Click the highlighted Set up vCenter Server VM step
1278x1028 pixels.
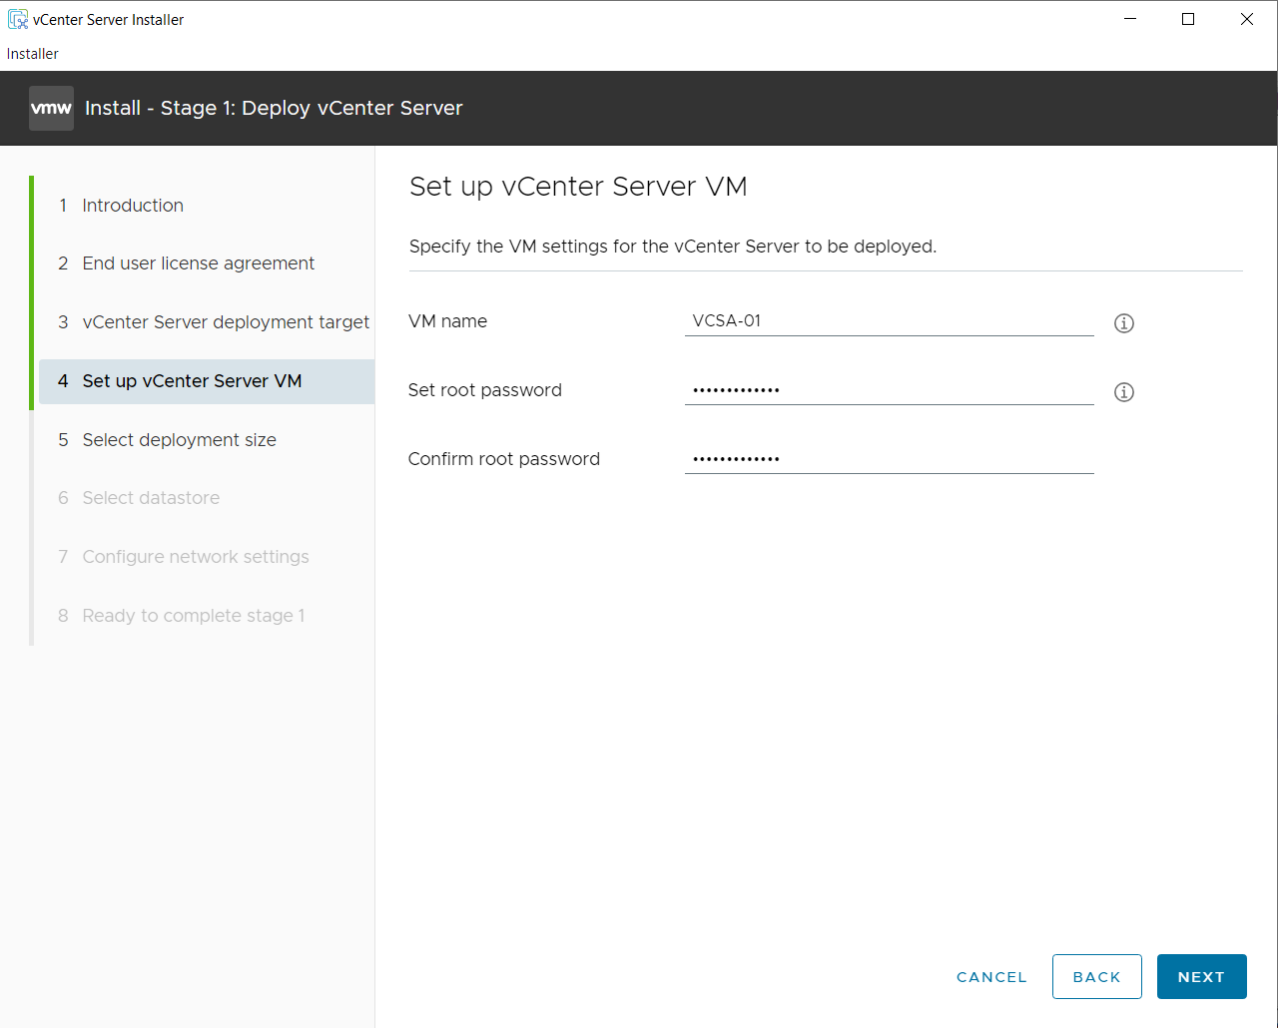pos(191,380)
